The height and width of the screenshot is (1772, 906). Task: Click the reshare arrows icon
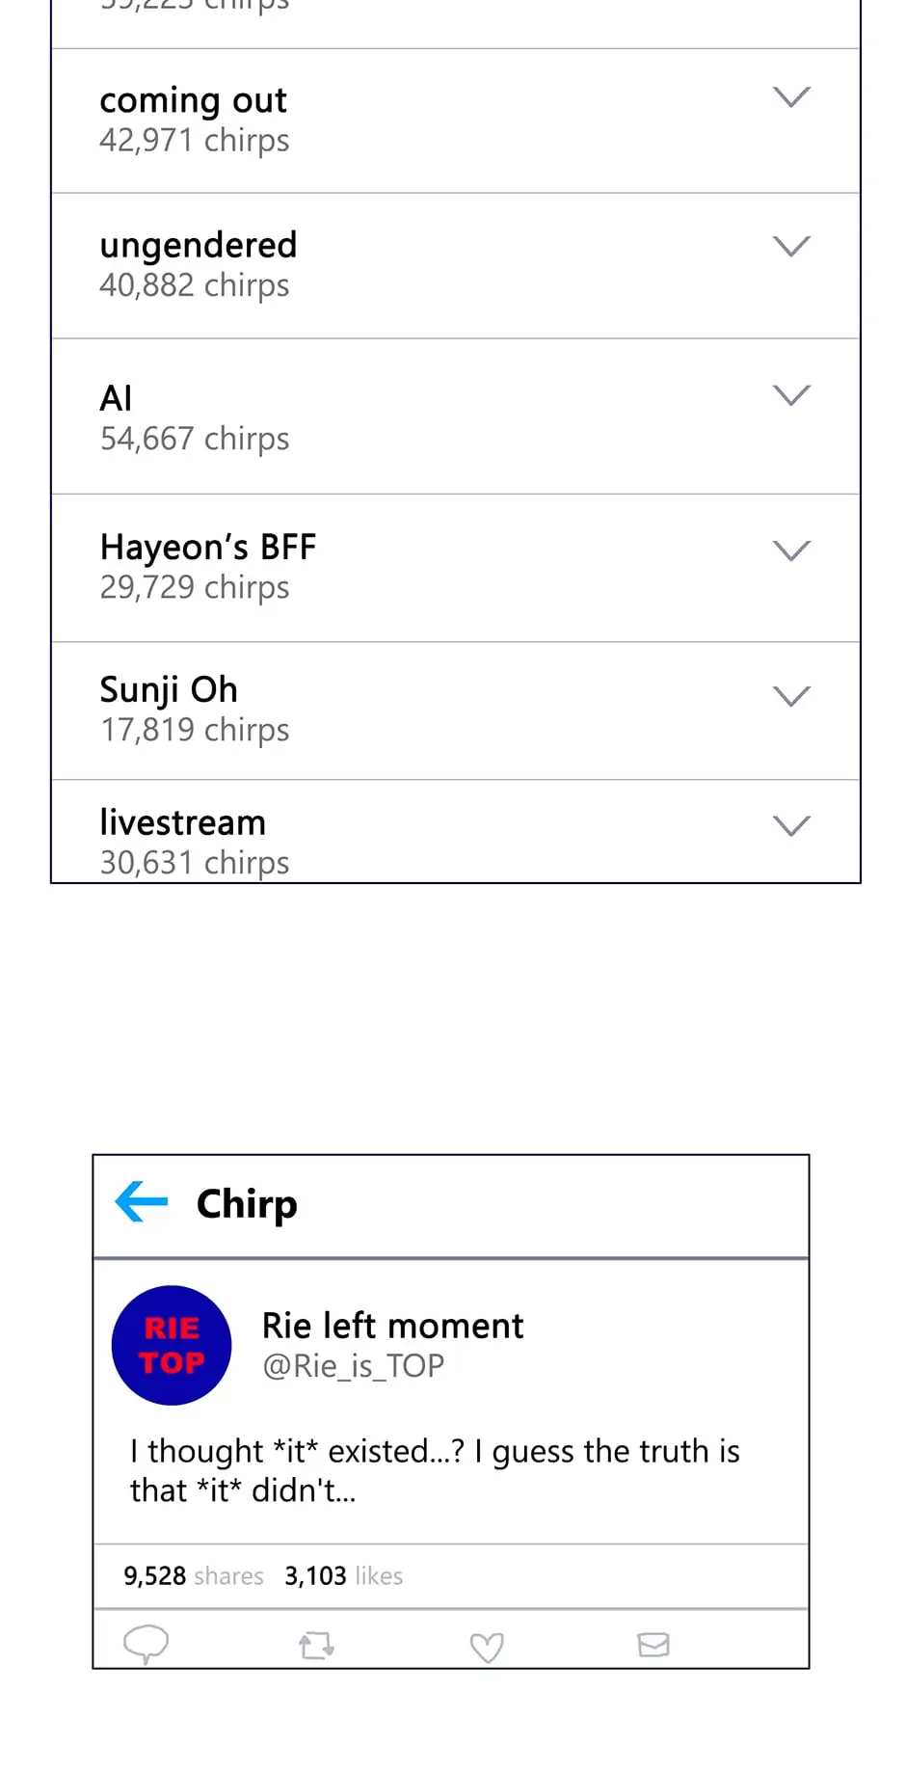(316, 1645)
